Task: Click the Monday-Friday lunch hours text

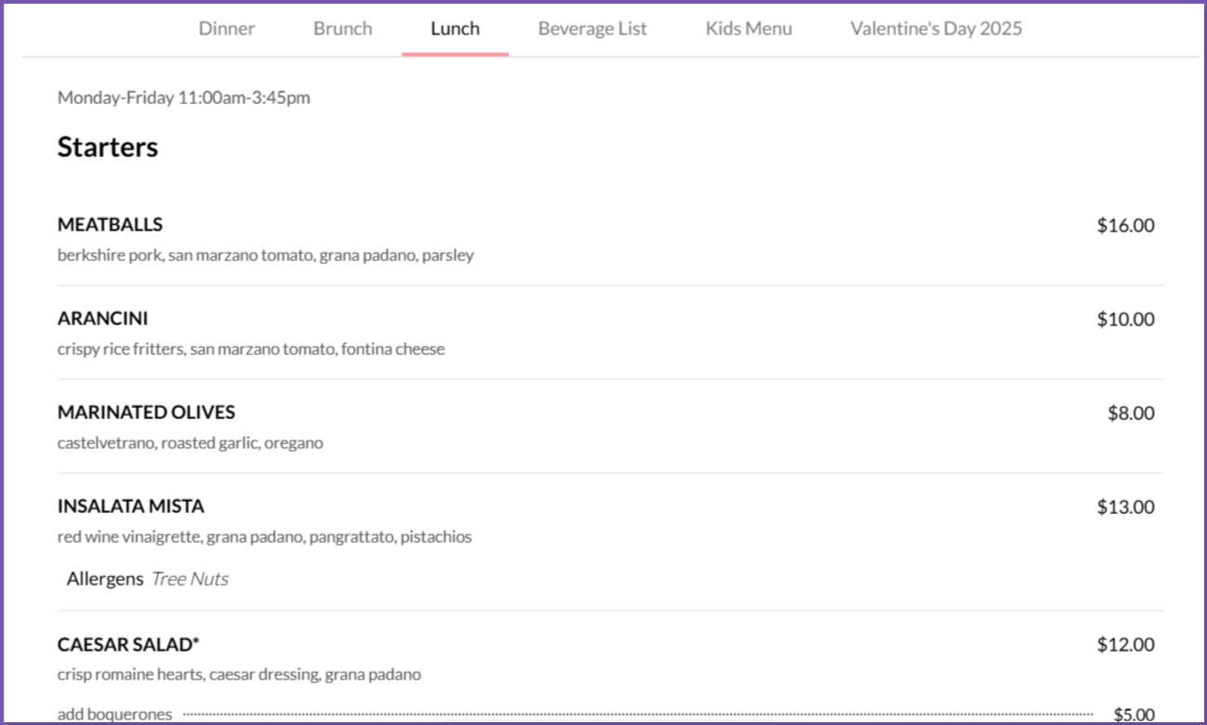Action: pos(184,98)
